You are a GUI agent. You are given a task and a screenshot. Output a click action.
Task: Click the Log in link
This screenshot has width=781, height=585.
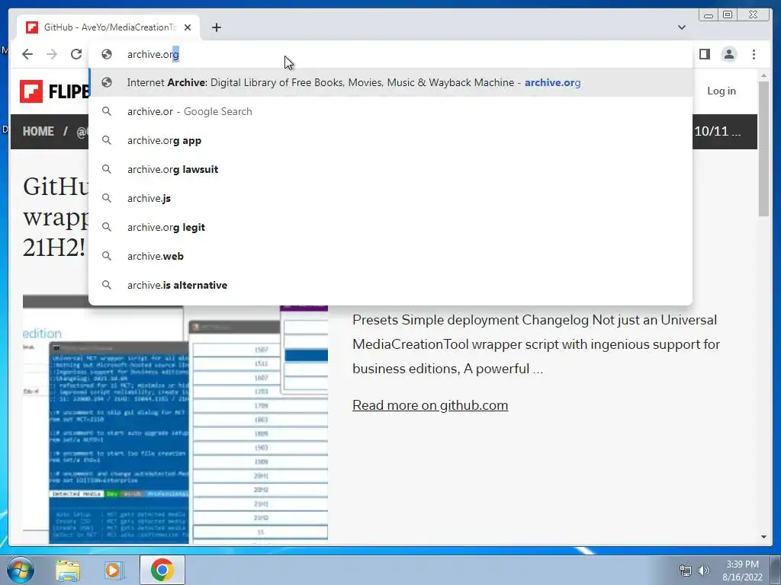pyautogui.click(x=722, y=91)
